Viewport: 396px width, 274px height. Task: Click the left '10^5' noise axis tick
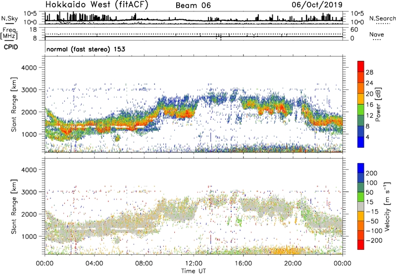31,14
